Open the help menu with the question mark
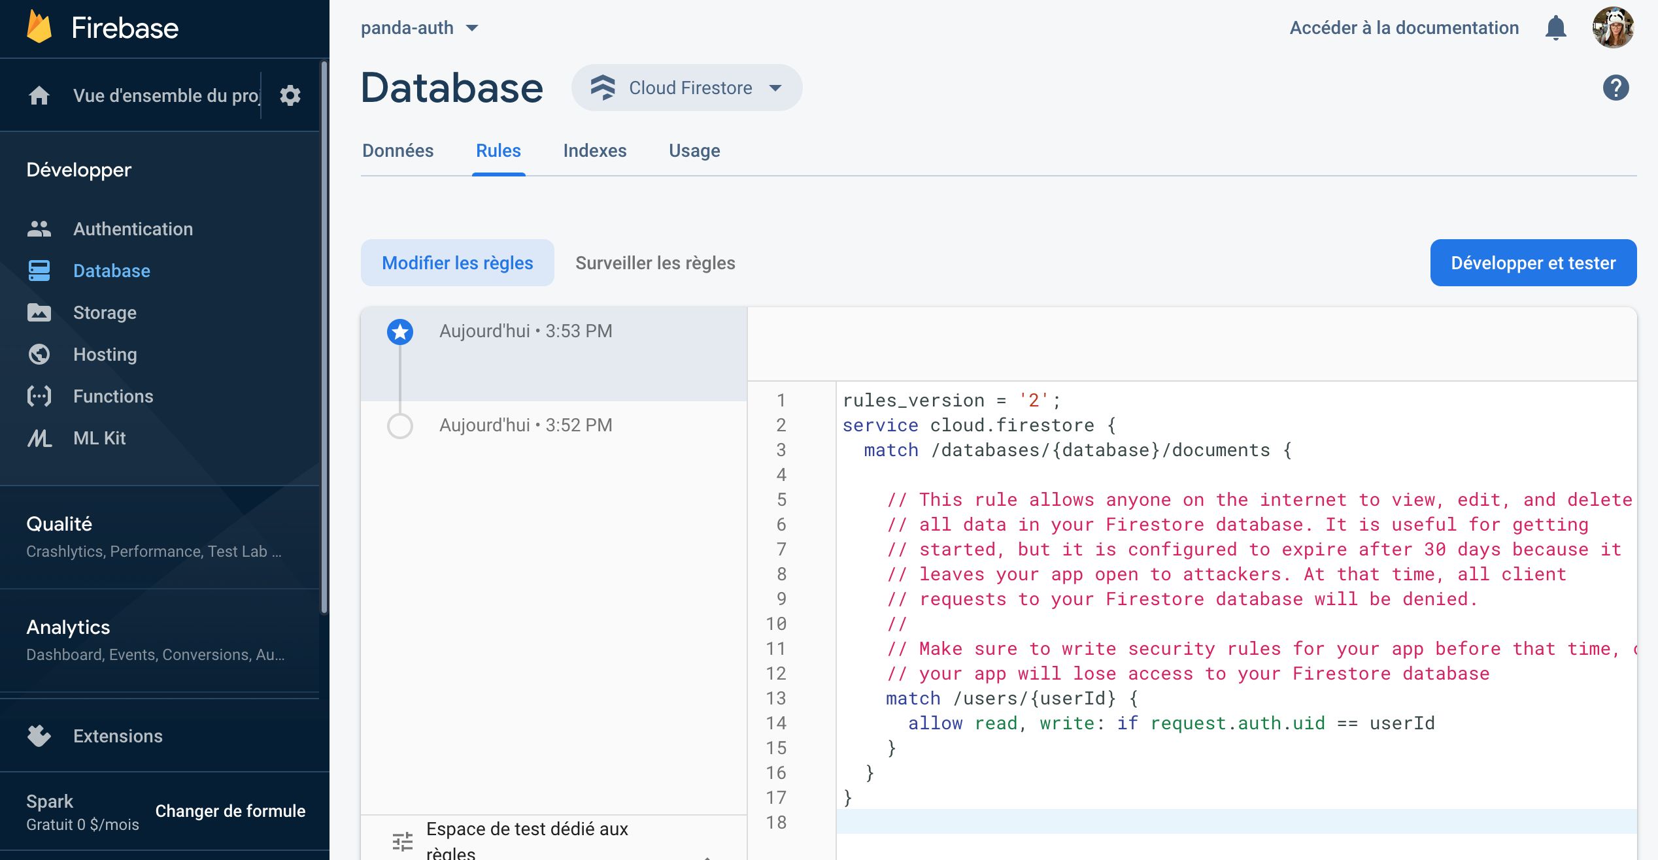This screenshot has width=1658, height=860. [1615, 87]
